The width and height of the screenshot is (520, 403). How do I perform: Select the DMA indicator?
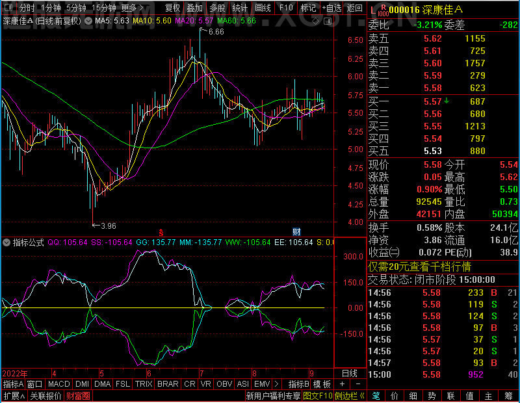pyautogui.click(x=102, y=384)
